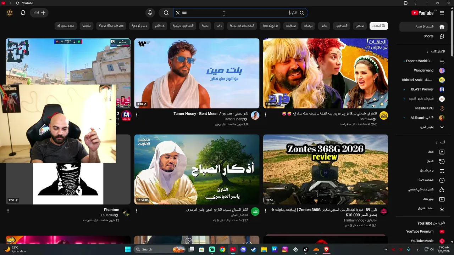Open more options for أذكار الصباح video
Screen dimensions: 454x255
coord(137,211)
